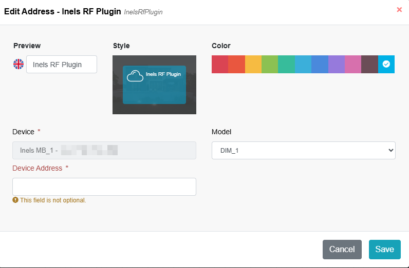Choose the yellow color swatch
This screenshot has width=409, height=268.
tap(253, 64)
